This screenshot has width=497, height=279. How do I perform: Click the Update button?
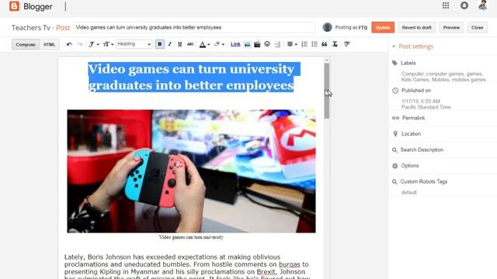pos(383,28)
